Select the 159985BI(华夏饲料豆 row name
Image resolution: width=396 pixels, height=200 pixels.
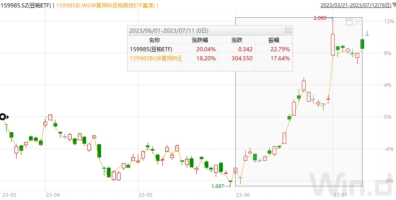156,58
